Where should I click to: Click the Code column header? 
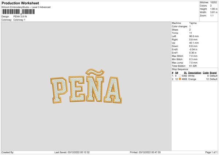click(x=205, y=73)
